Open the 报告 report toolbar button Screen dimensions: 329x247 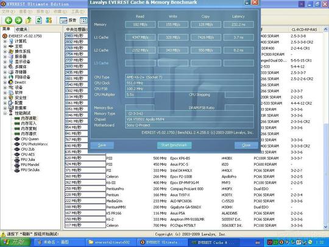[68, 20]
